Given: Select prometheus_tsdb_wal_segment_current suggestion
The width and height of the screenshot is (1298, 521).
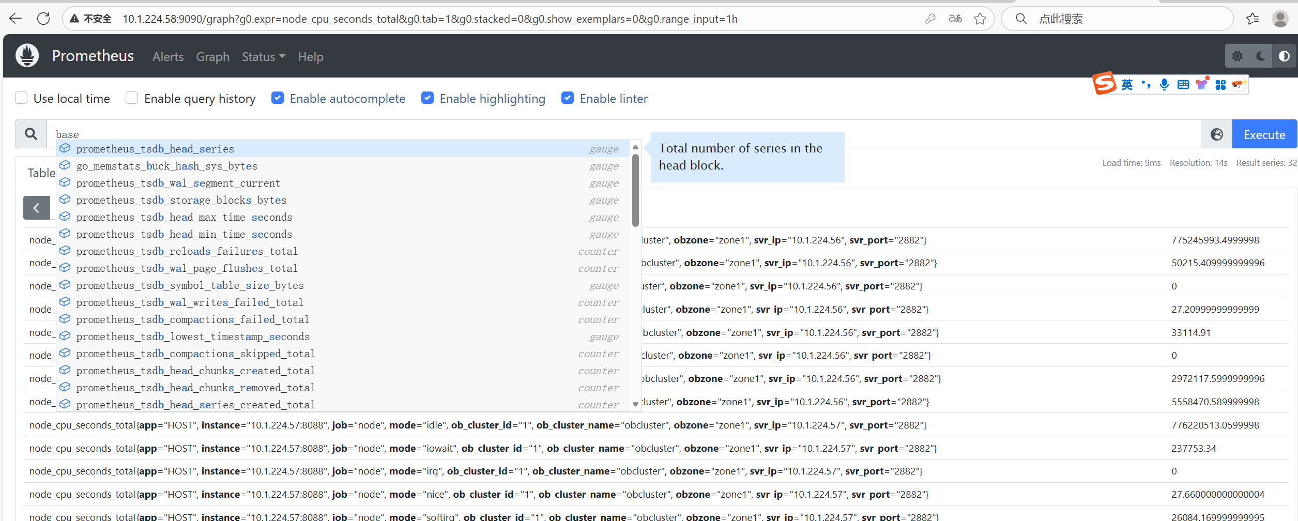Looking at the screenshot, I should click(178, 183).
